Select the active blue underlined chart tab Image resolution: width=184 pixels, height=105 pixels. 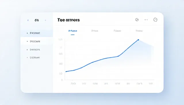point(73,31)
